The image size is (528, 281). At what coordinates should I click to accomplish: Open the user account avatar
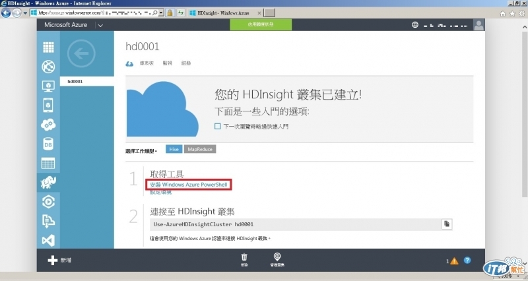[x=478, y=24]
